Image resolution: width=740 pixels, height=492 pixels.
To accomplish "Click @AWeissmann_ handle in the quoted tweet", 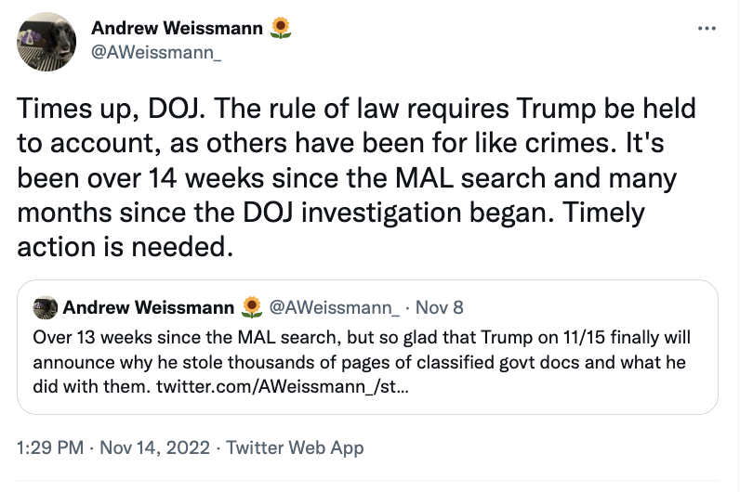I will 334,307.
